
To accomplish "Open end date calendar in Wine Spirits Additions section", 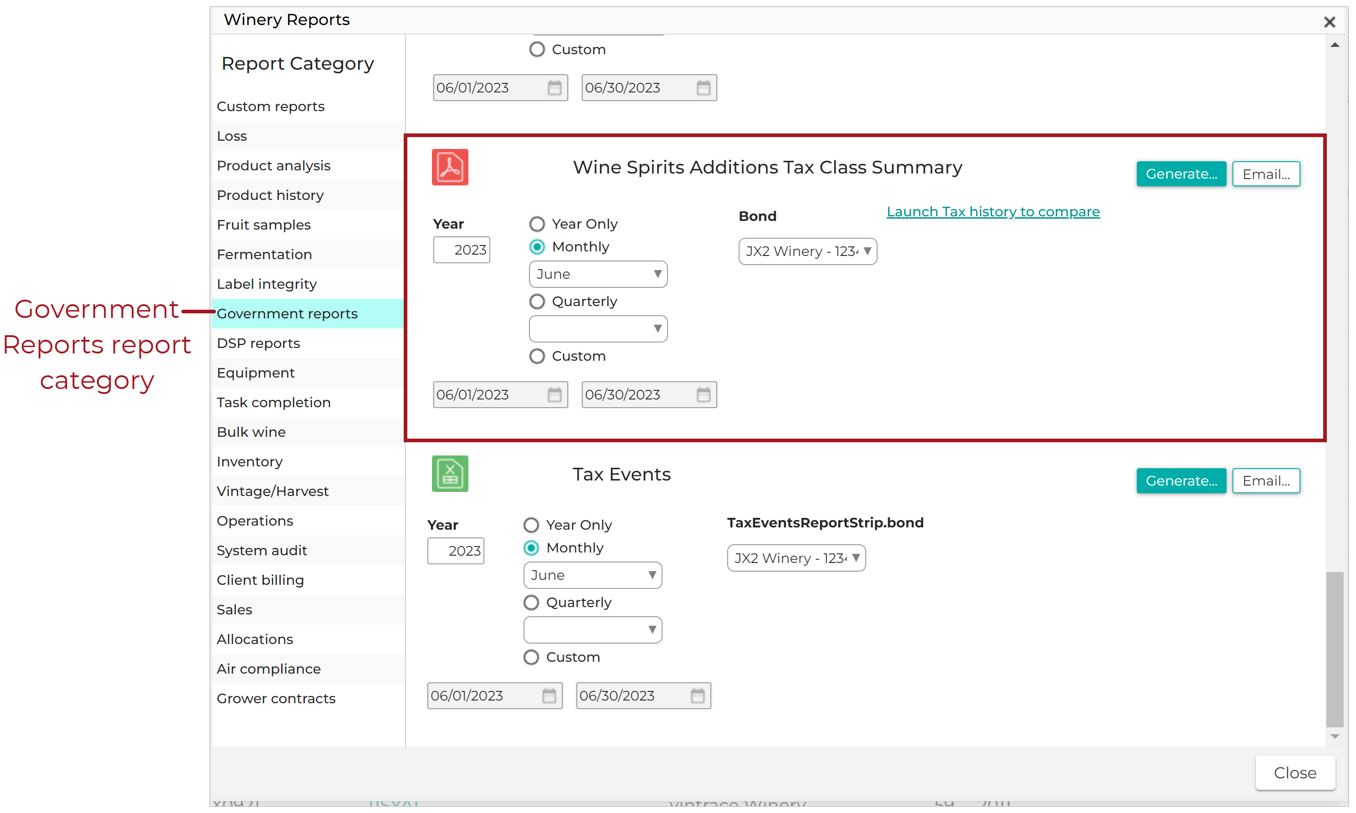I will 703,394.
